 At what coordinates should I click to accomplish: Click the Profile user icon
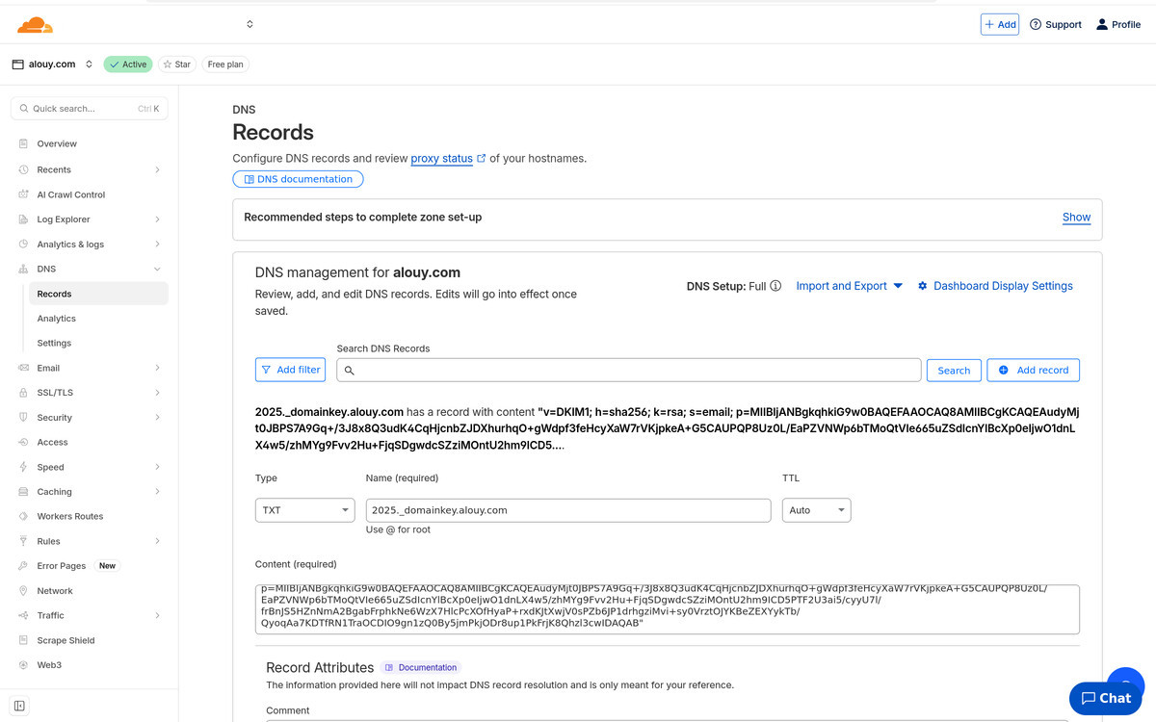click(x=1102, y=24)
